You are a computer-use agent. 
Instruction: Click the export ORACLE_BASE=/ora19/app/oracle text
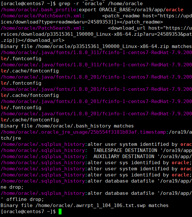[131, 10]
